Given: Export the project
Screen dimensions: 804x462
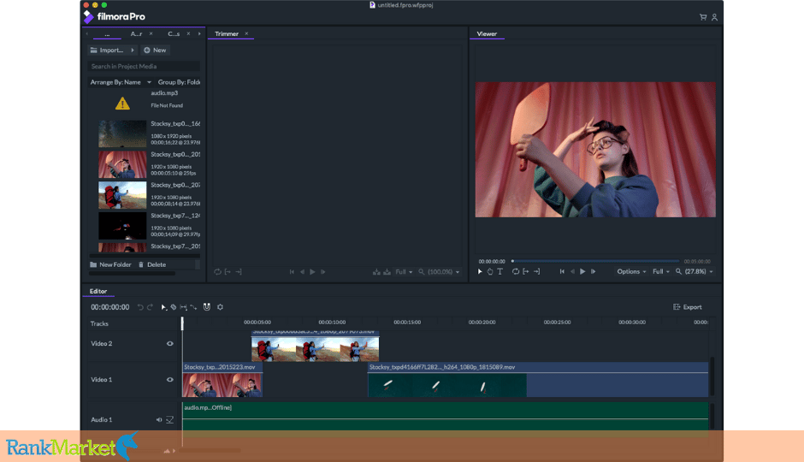Looking at the screenshot, I should pos(687,307).
